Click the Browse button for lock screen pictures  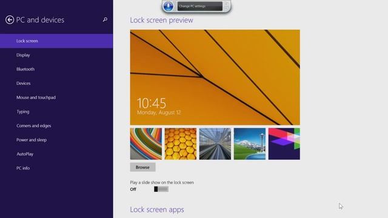[x=143, y=167]
